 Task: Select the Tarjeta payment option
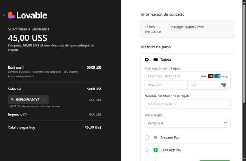(147, 60)
